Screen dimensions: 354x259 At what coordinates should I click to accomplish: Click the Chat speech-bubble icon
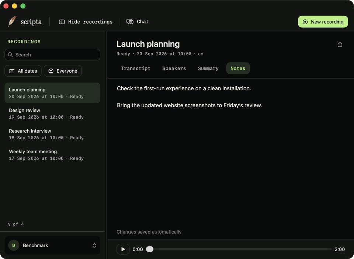[x=130, y=22]
